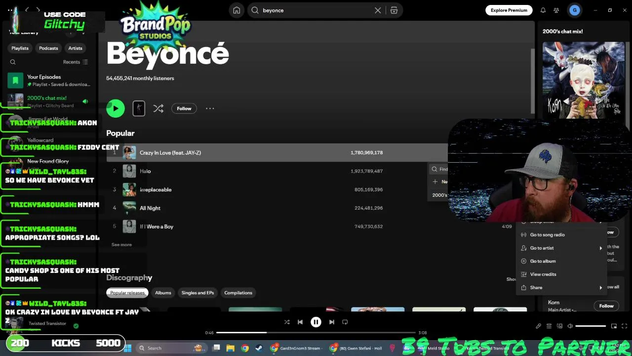The width and height of the screenshot is (632, 356).
Task: Switch to Gard3nGnom3 Stream Chrome window
Action: pyautogui.click(x=296, y=348)
